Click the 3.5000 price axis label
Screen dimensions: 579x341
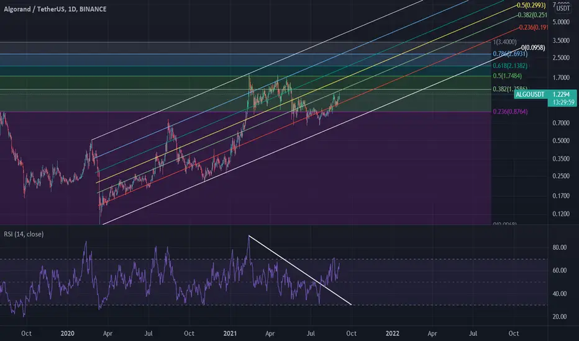pos(561,40)
